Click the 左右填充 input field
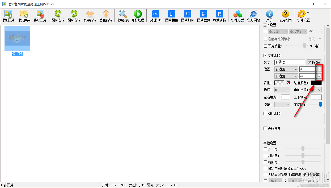 285,97
